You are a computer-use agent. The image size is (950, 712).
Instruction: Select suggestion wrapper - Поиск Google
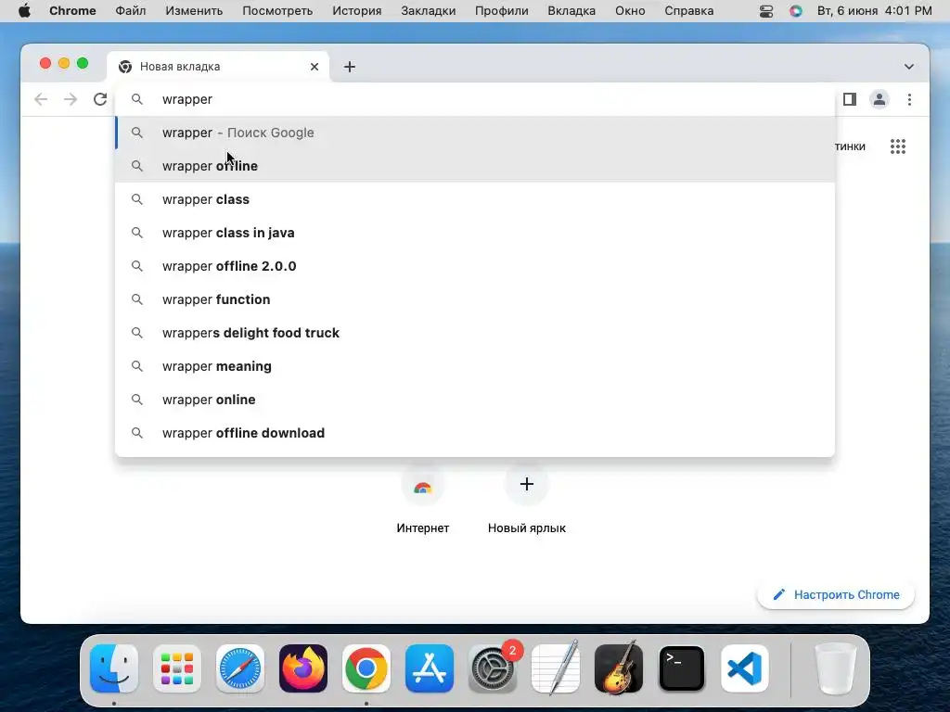pyautogui.click(x=475, y=133)
